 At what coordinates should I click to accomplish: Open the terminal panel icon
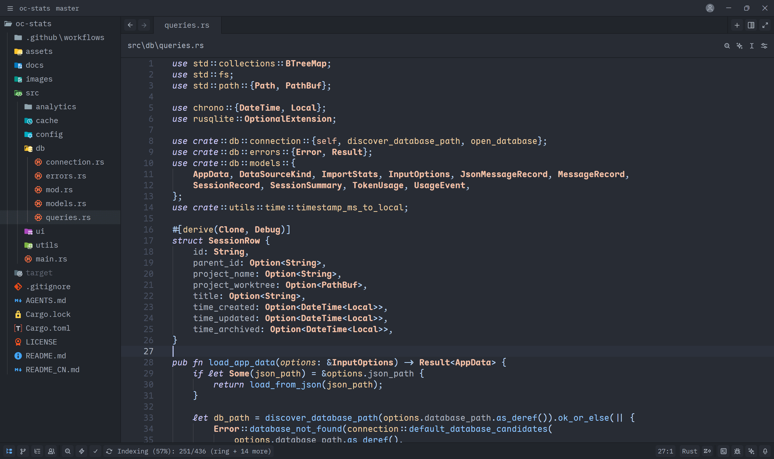724,451
